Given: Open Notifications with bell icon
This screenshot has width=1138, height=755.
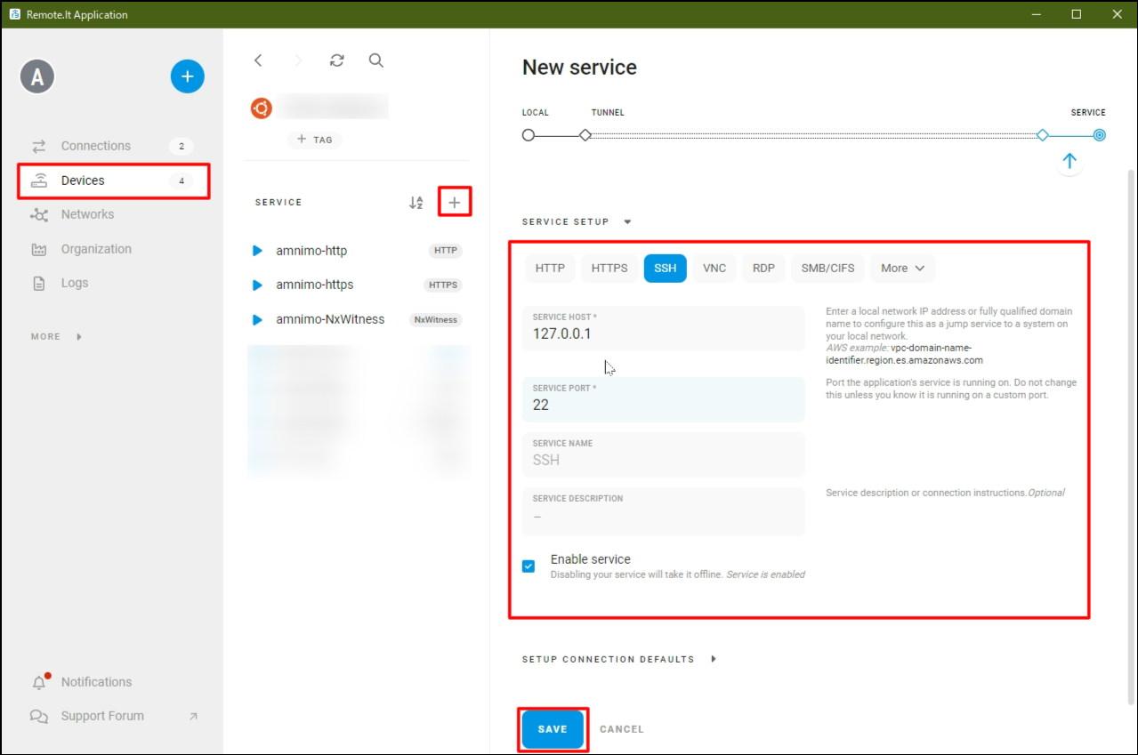Looking at the screenshot, I should [112, 682].
